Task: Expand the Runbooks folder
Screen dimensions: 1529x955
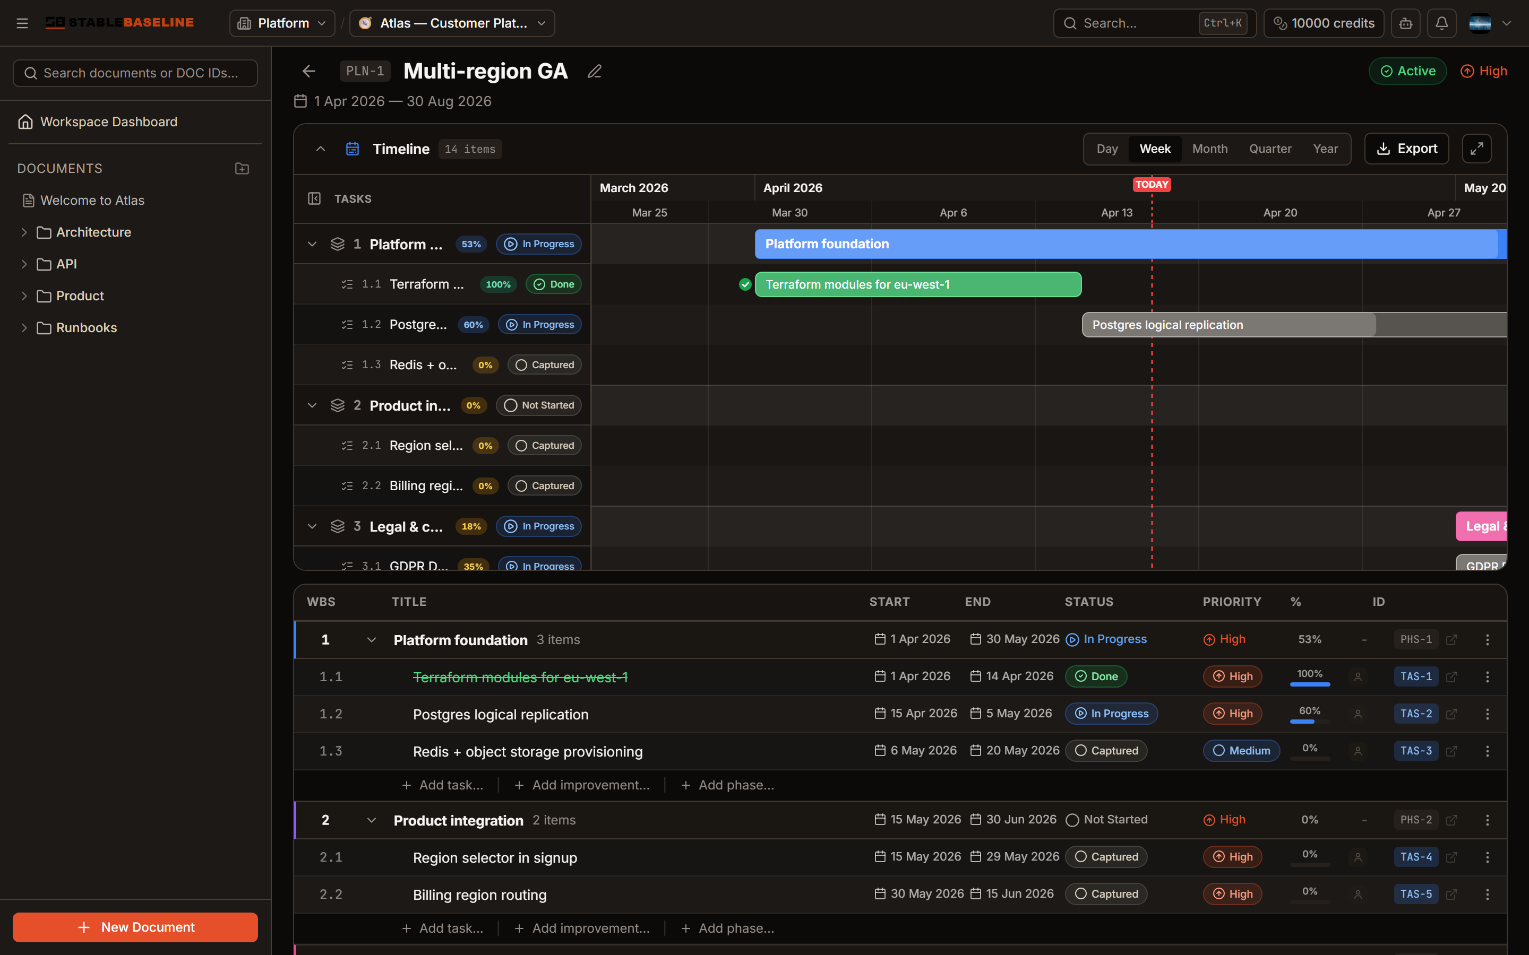Action: [x=24, y=328]
